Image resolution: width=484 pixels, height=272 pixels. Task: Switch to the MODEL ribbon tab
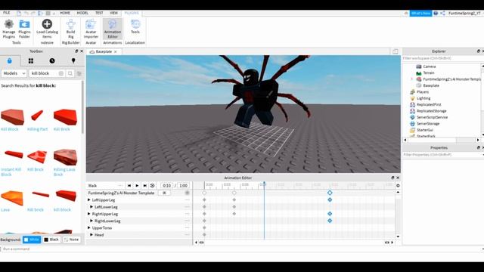pos(82,13)
